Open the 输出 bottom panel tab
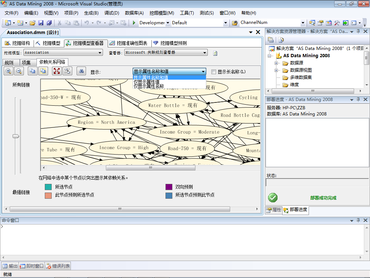Image resolution: width=370 pixels, height=278 pixels. pyautogui.click(x=10, y=266)
